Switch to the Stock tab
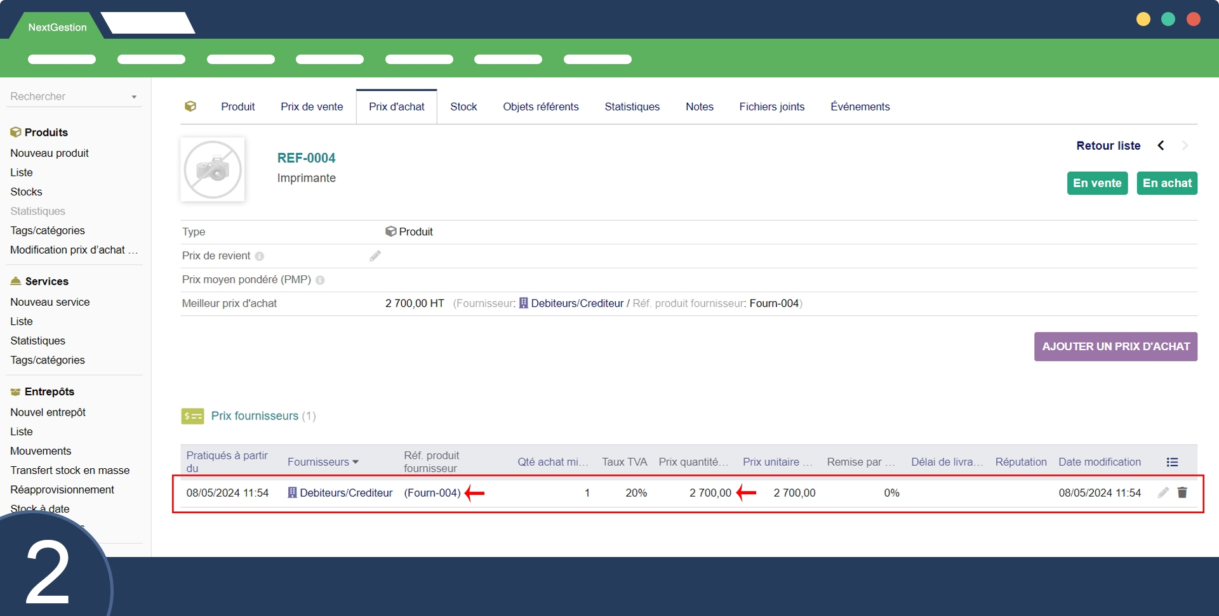 pos(463,107)
